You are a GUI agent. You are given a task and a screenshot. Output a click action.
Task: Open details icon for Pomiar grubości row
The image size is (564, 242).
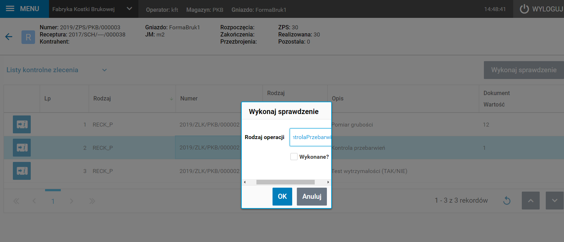coord(22,124)
